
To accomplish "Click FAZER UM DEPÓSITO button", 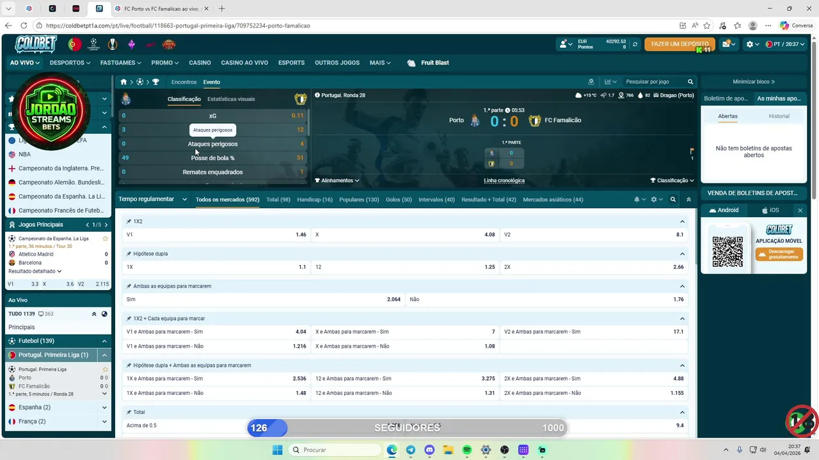I will pos(680,44).
